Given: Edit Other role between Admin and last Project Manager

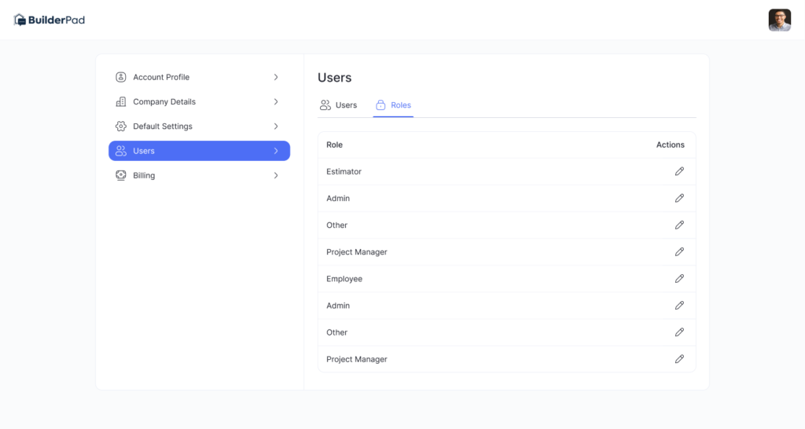Looking at the screenshot, I should click(679, 332).
